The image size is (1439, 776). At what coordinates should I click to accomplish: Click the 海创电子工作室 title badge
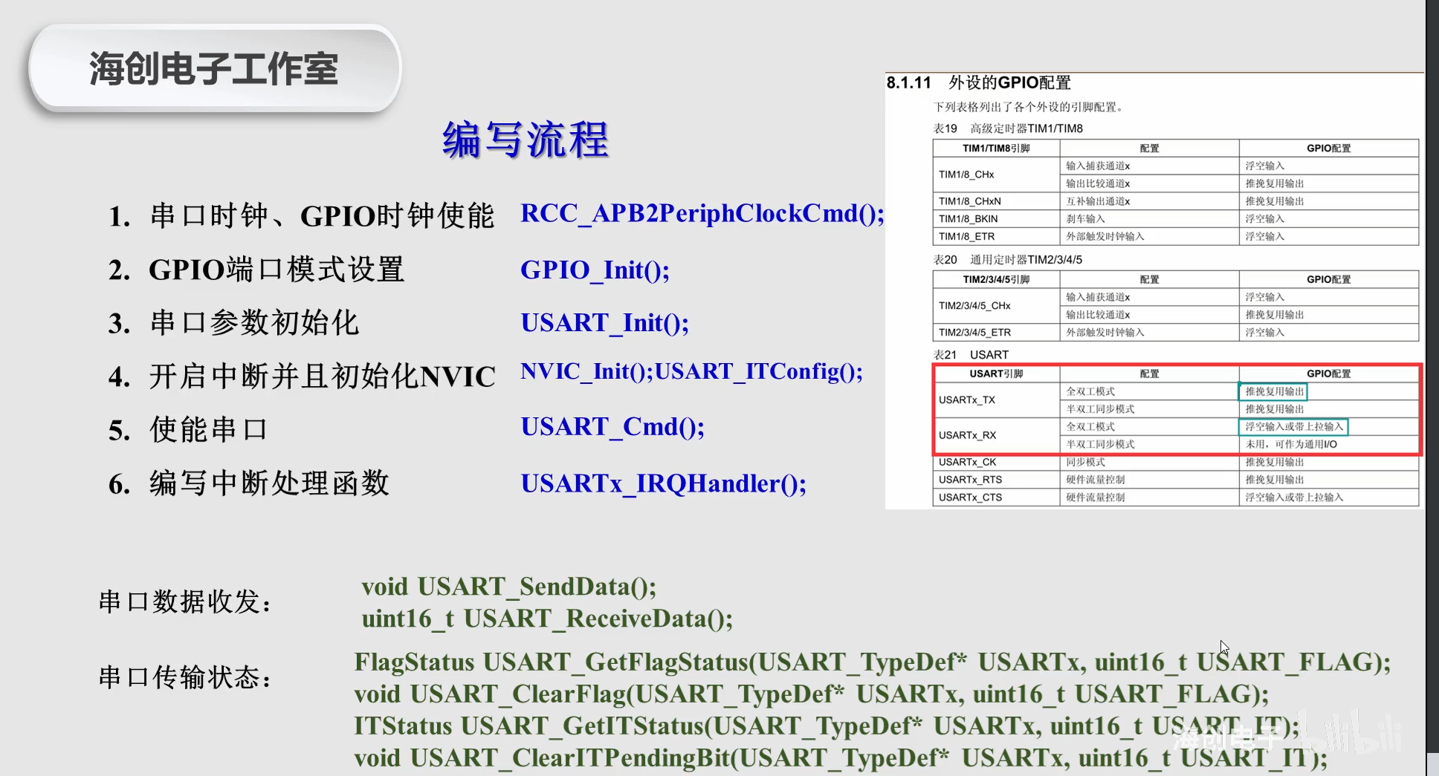coord(214,69)
